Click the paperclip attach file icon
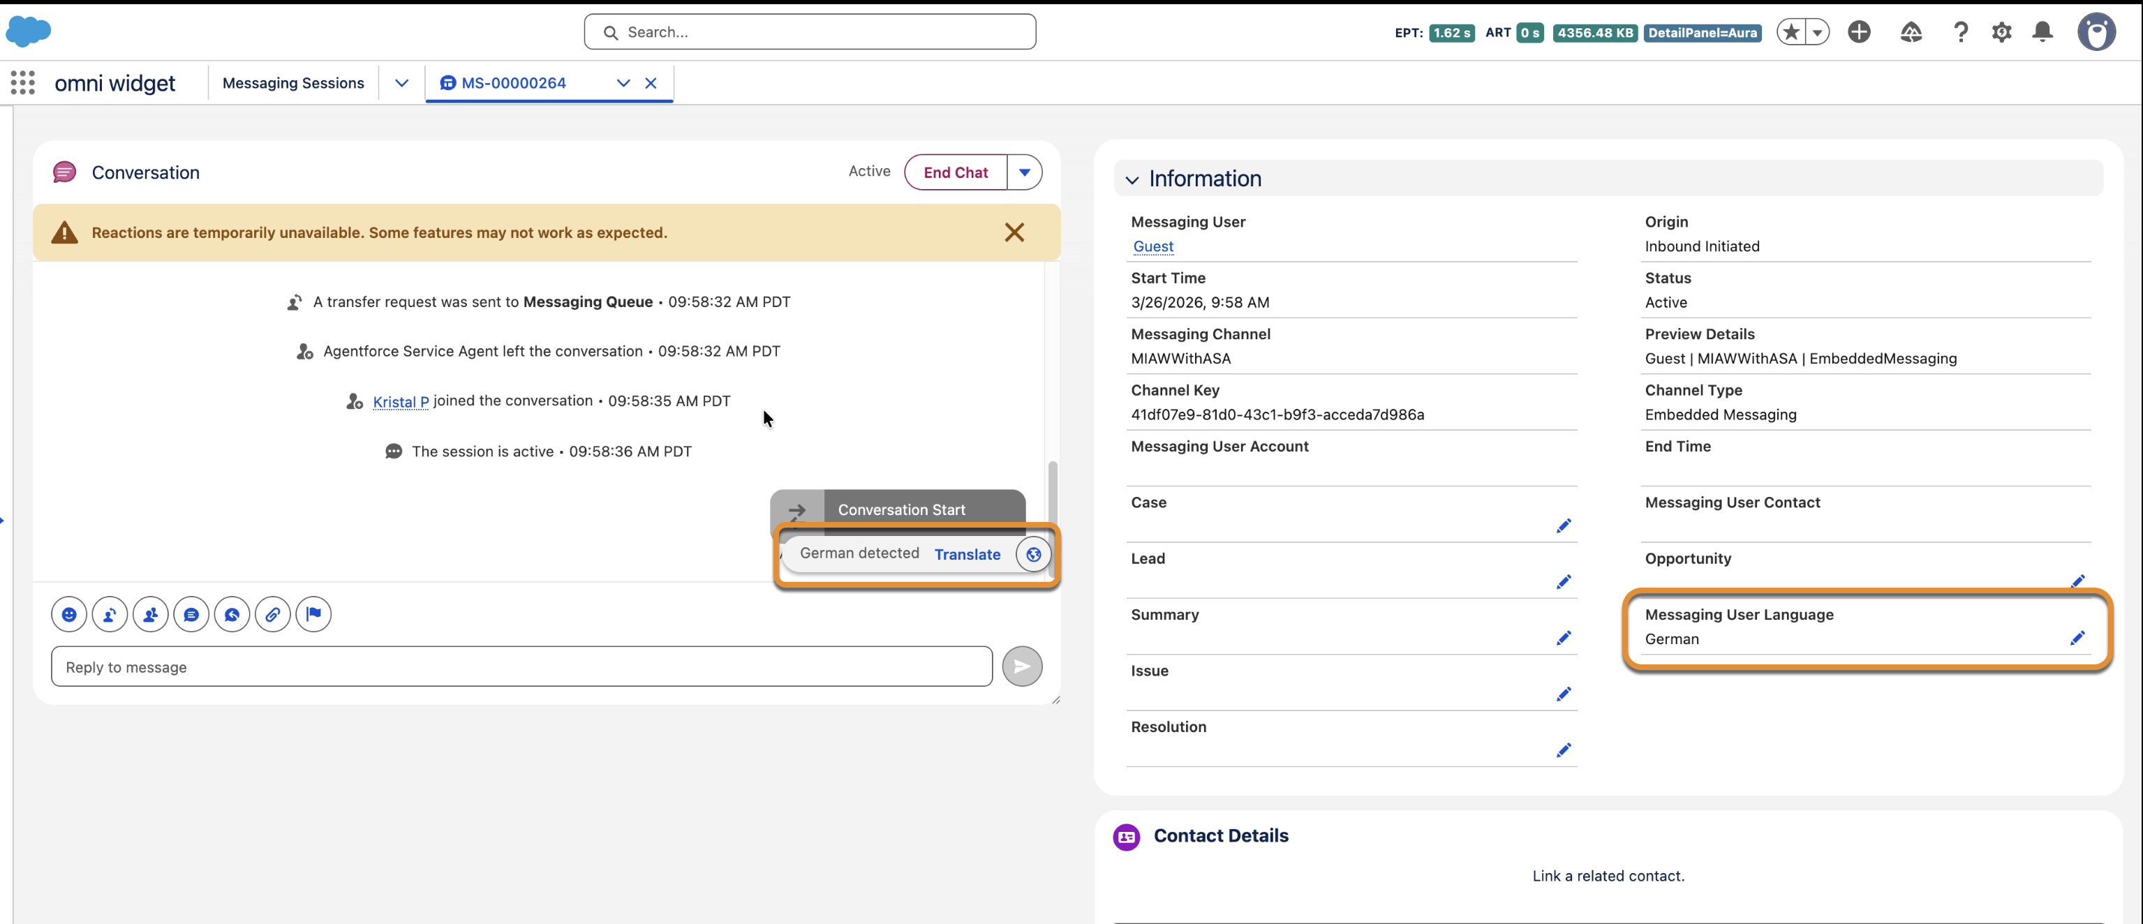This screenshot has height=924, width=2143. coord(273,615)
